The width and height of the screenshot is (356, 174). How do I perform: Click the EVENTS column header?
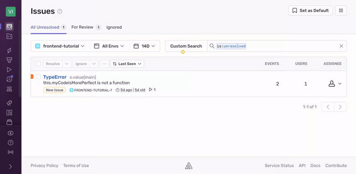coord(272,64)
